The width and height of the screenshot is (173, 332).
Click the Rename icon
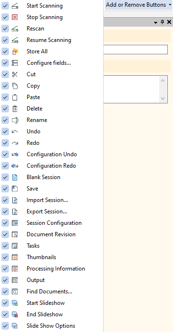(x=15, y=120)
